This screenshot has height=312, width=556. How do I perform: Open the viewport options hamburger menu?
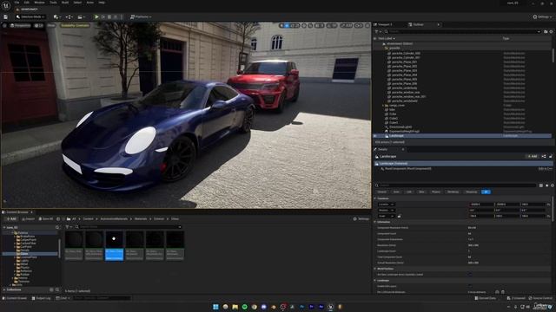[4, 25]
